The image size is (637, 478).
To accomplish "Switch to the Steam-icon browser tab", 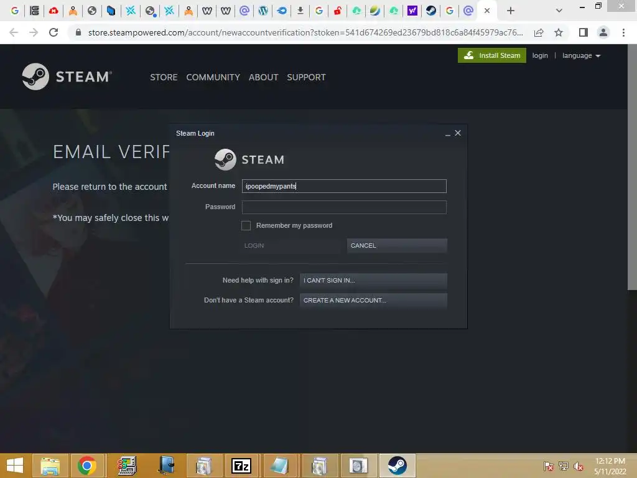I will (x=431, y=11).
